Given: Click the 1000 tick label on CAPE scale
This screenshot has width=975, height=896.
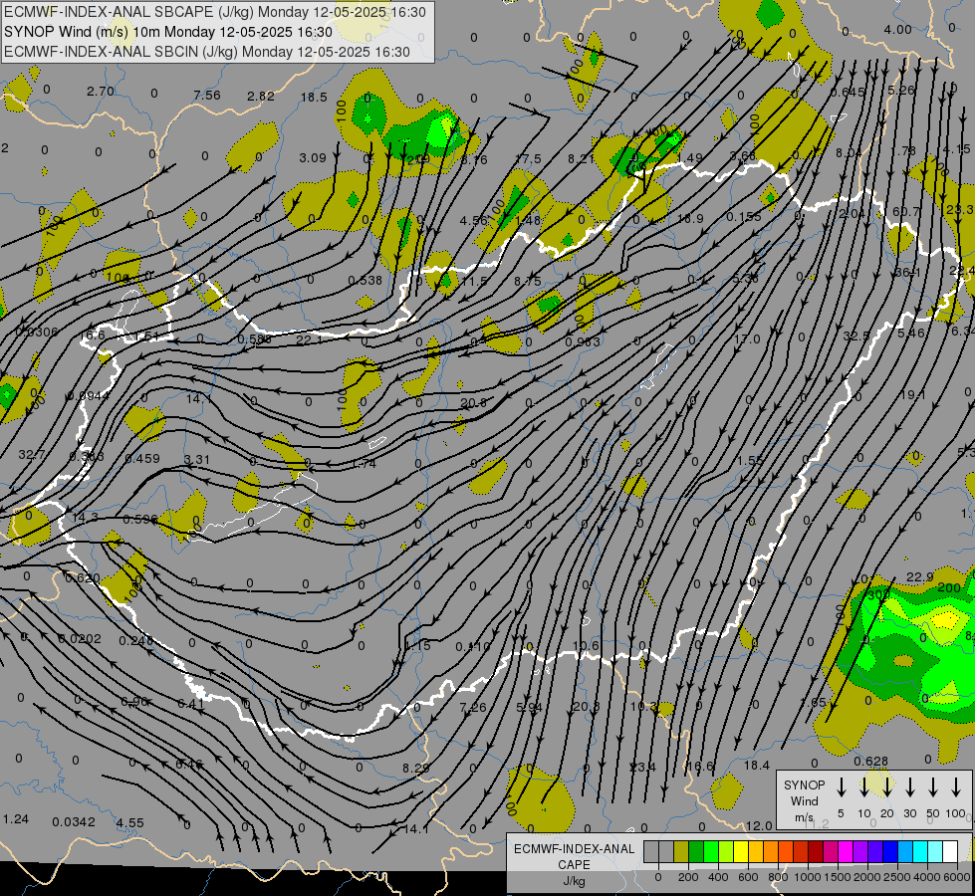Looking at the screenshot, I should coord(808,877).
